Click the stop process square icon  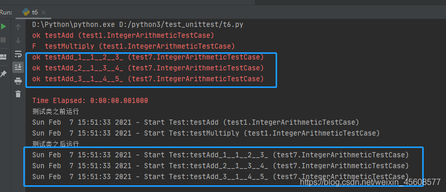(3, 40)
